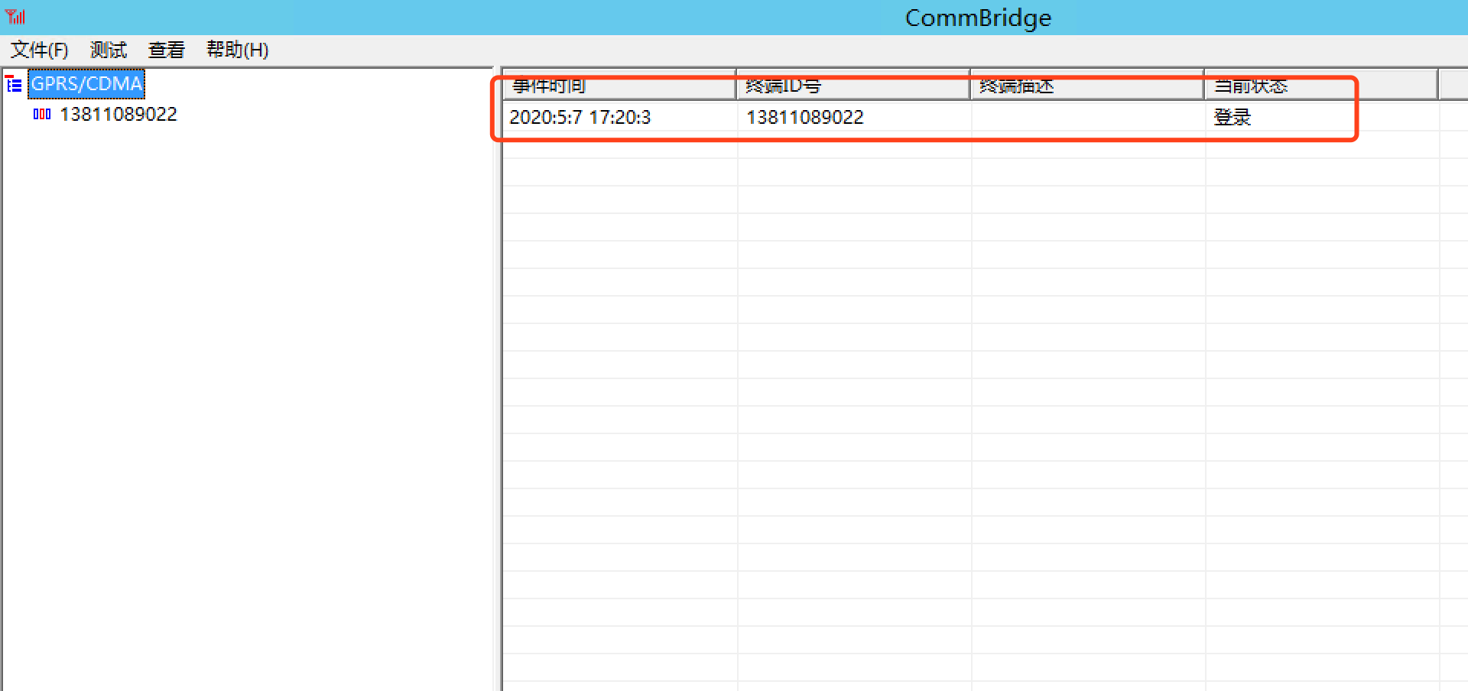1468x691 pixels.
Task: Select terminal 13811089022 in the tree
Action: pos(119,115)
